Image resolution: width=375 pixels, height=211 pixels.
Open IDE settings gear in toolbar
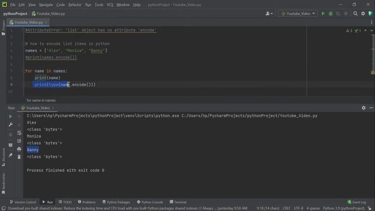click(363, 13)
